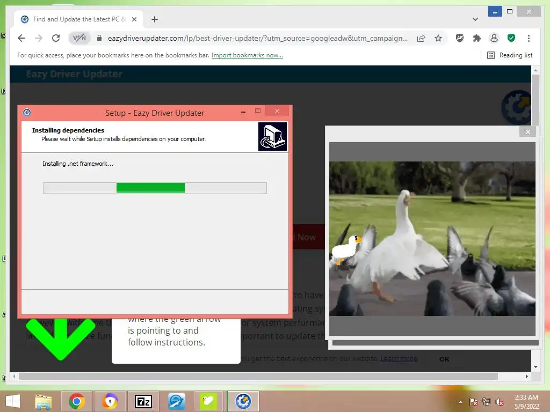Open the Chrome profile avatar menu

(x=494, y=38)
